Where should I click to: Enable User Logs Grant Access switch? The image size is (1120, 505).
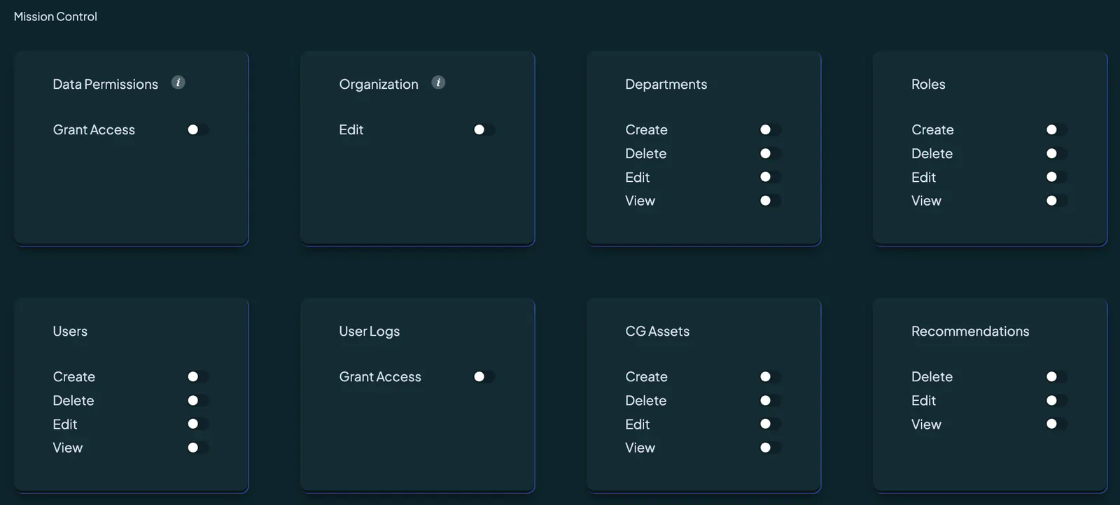coord(484,377)
